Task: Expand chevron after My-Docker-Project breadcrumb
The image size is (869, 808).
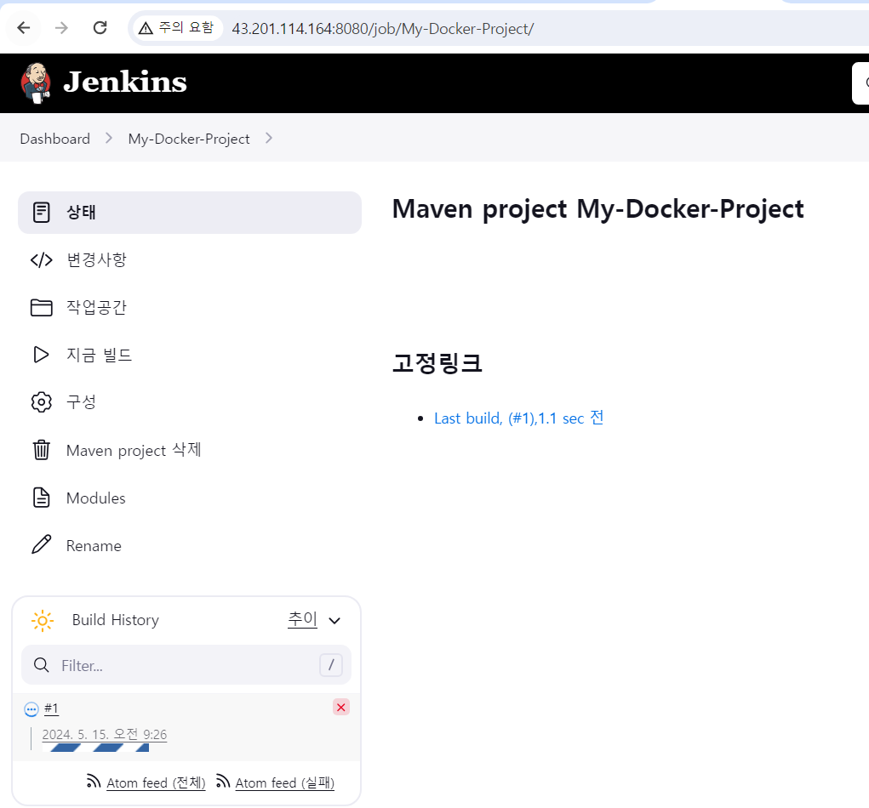Action: 269,138
